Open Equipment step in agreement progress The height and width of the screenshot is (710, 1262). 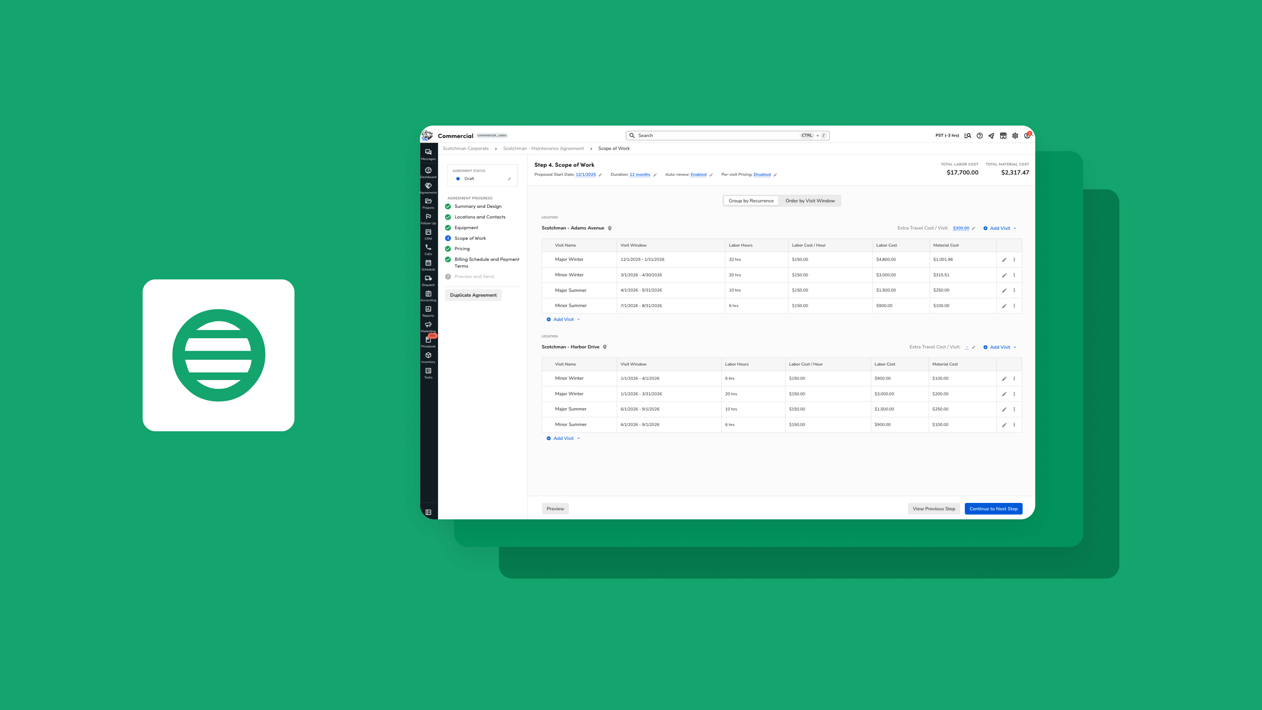466,228
